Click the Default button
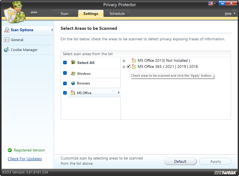Image resolution: width=239 pixels, height=176 pixels. click(180, 161)
